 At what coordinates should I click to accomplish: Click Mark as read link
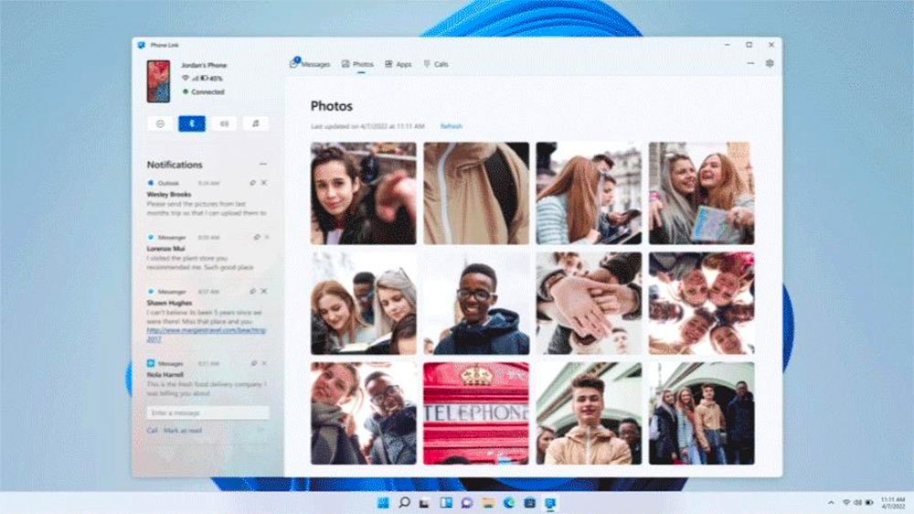tap(183, 431)
